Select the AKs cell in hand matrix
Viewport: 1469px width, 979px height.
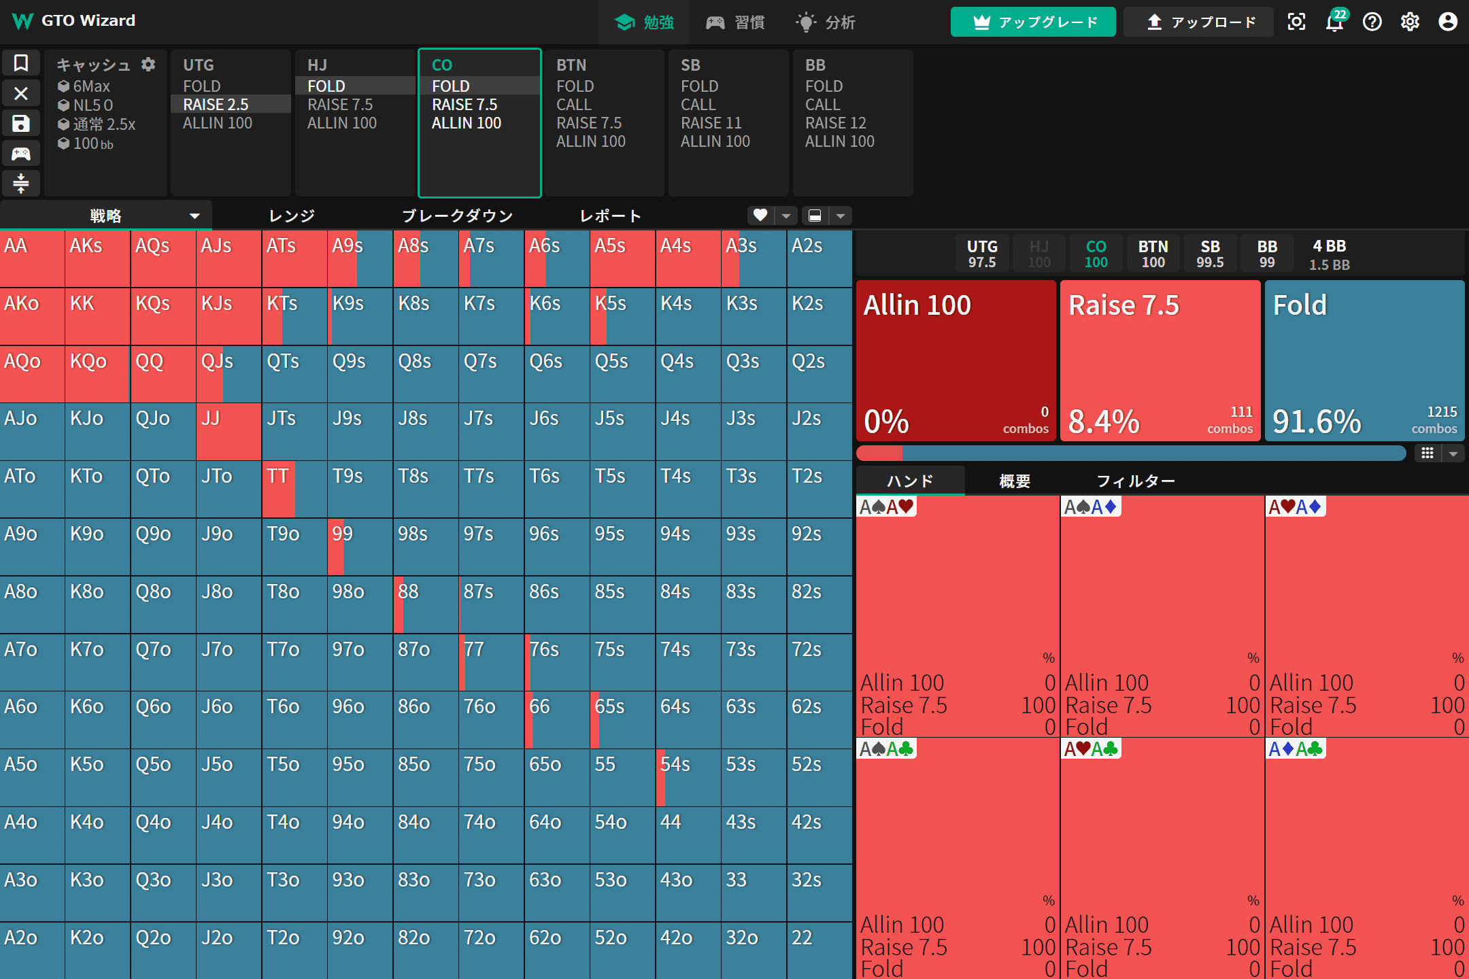[x=97, y=258]
